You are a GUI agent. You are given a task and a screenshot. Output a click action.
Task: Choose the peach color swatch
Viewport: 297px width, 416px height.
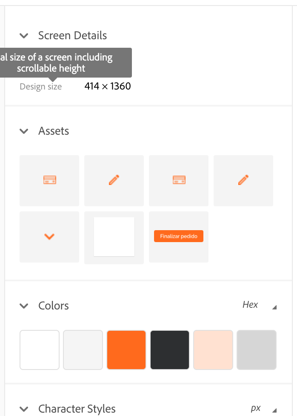coord(213,350)
